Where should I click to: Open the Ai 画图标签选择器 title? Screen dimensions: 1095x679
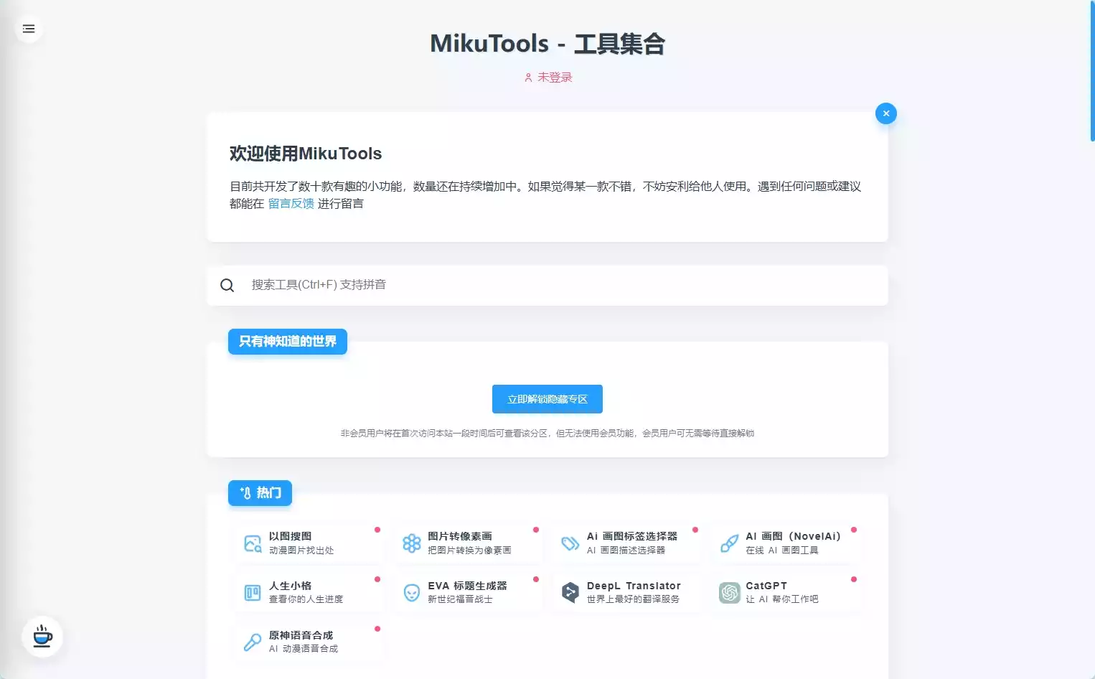632,536
